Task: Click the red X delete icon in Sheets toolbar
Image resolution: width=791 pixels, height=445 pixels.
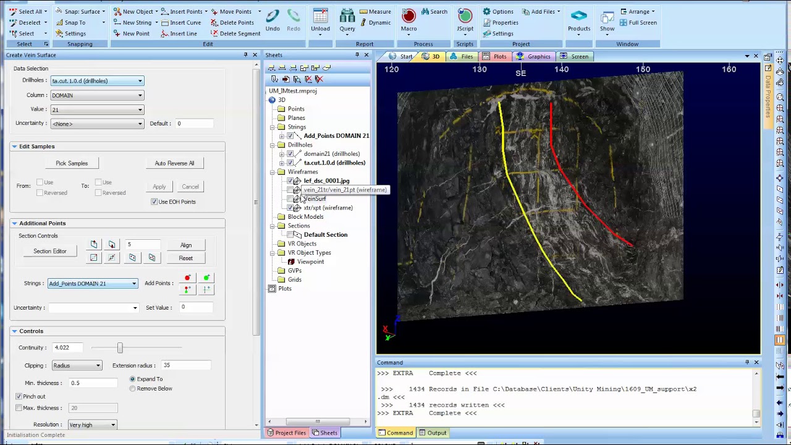Action: point(319,79)
